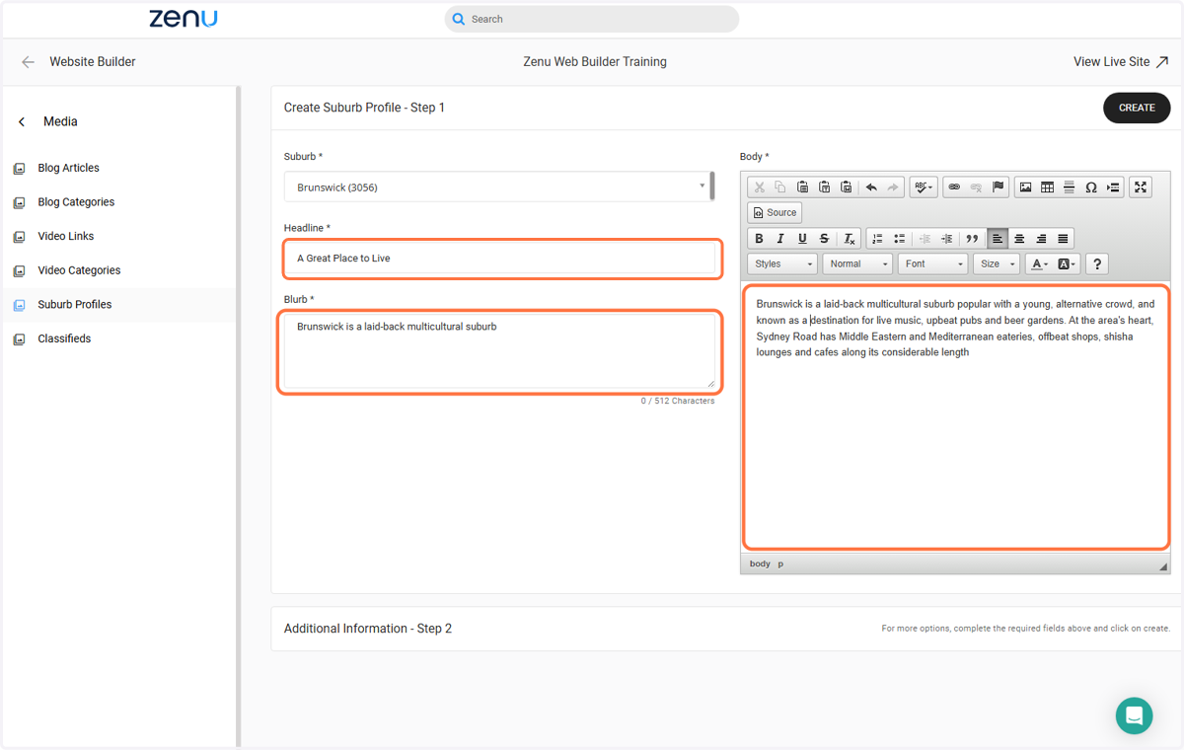1184x750 pixels.
Task: Click the Remove Format icon
Action: tap(849, 239)
